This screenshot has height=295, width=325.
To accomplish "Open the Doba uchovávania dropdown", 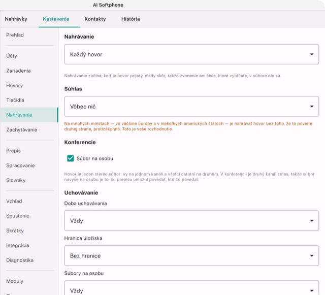I will coord(191,220).
